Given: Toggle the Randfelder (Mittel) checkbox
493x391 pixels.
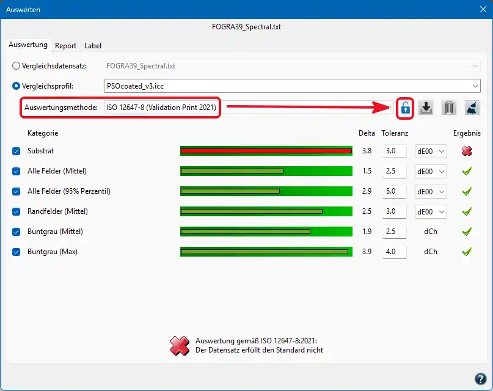Looking at the screenshot, I should 16,211.
